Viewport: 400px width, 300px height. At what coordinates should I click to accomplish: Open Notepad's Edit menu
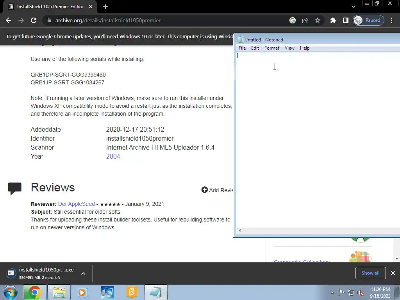pos(255,48)
